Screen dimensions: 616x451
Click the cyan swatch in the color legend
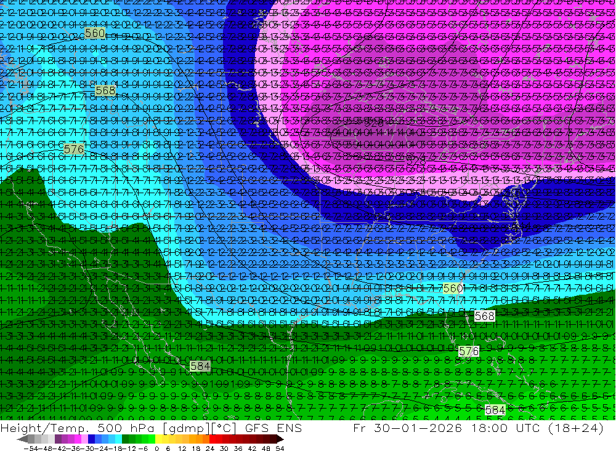pyautogui.click(x=118, y=439)
